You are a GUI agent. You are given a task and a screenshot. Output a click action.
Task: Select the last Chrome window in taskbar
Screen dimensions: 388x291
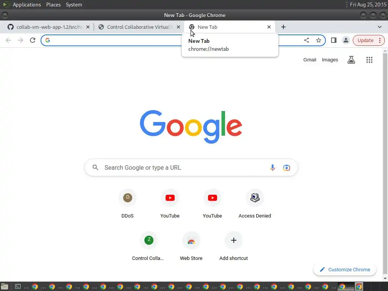coord(359,286)
